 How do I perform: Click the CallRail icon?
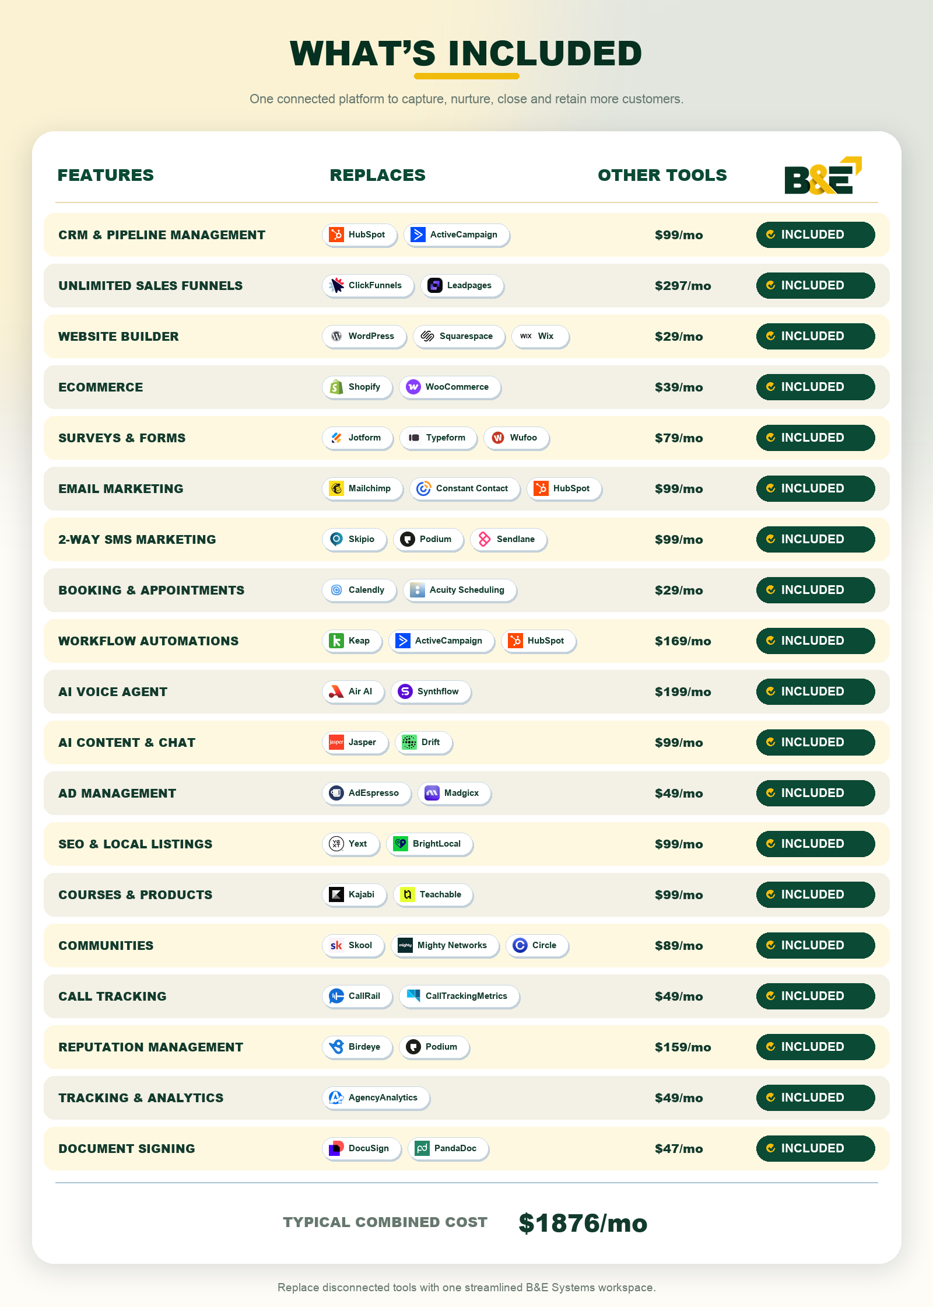tap(336, 996)
